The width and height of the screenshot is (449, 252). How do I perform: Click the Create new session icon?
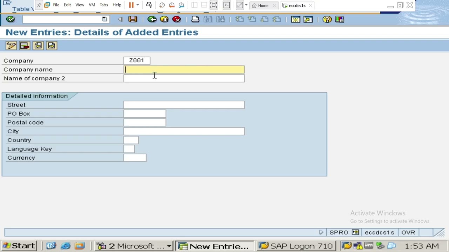(x=295, y=19)
